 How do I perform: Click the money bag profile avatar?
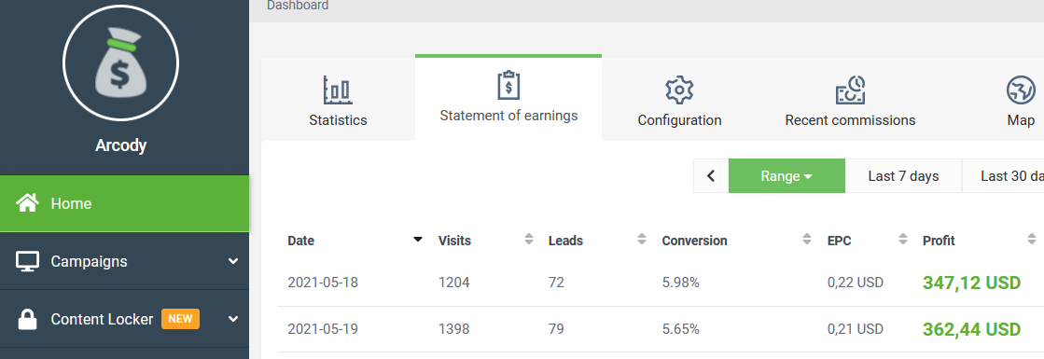(x=120, y=62)
